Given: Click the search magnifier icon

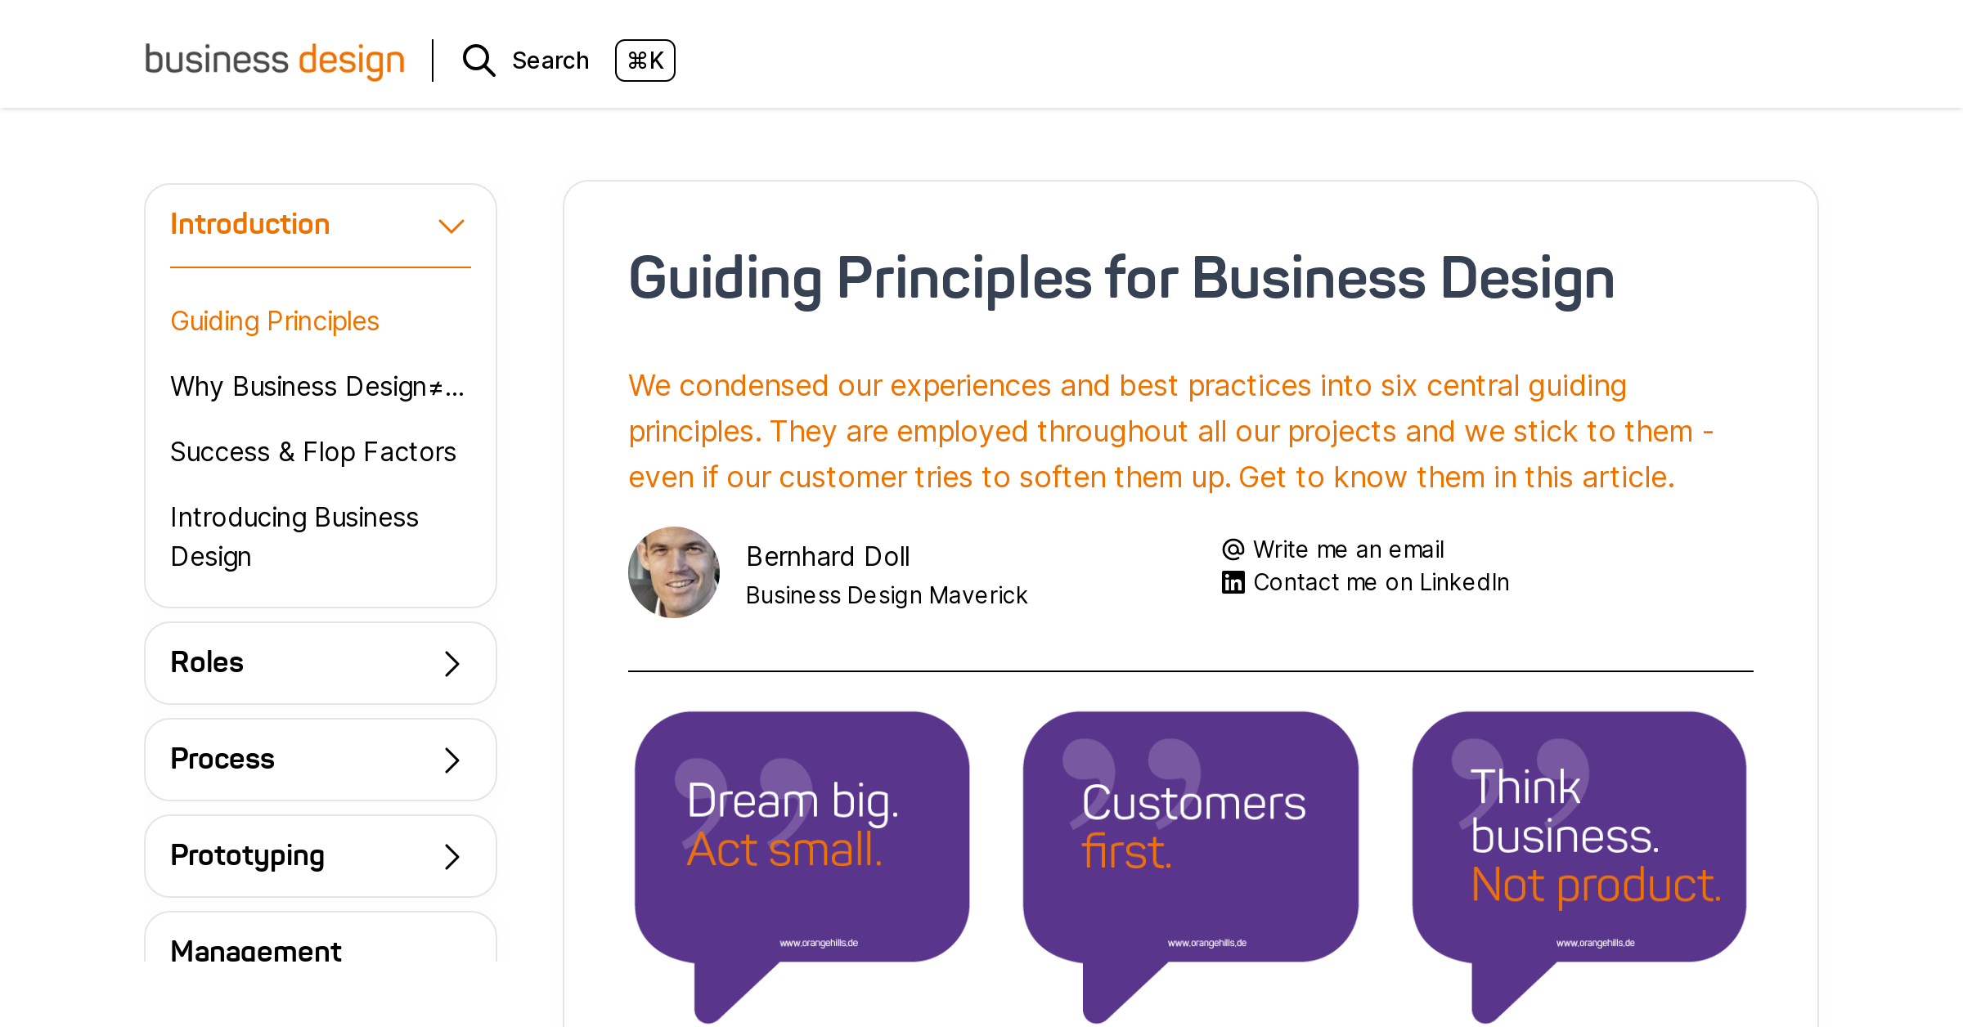Looking at the screenshot, I should (478, 61).
